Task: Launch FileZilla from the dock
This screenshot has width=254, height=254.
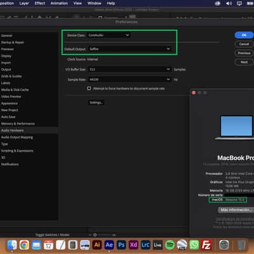Action: [x=206, y=245]
